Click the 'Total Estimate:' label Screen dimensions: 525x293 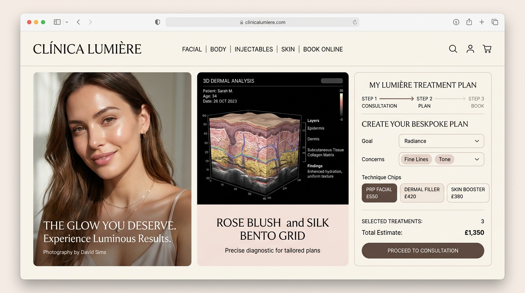coord(382,233)
